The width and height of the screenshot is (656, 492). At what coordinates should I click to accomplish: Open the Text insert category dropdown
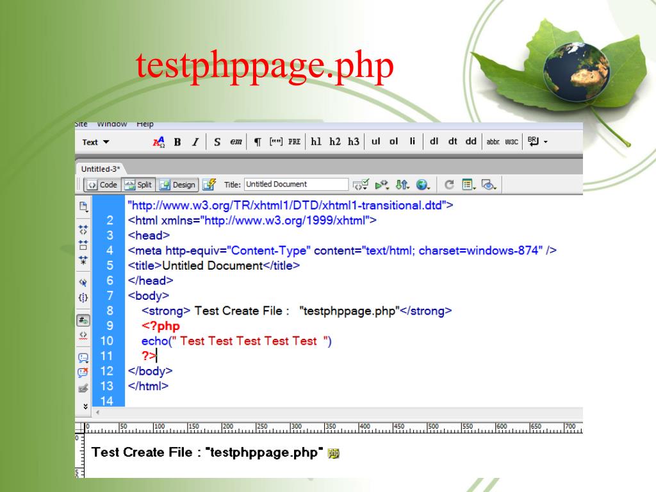(x=96, y=142)
